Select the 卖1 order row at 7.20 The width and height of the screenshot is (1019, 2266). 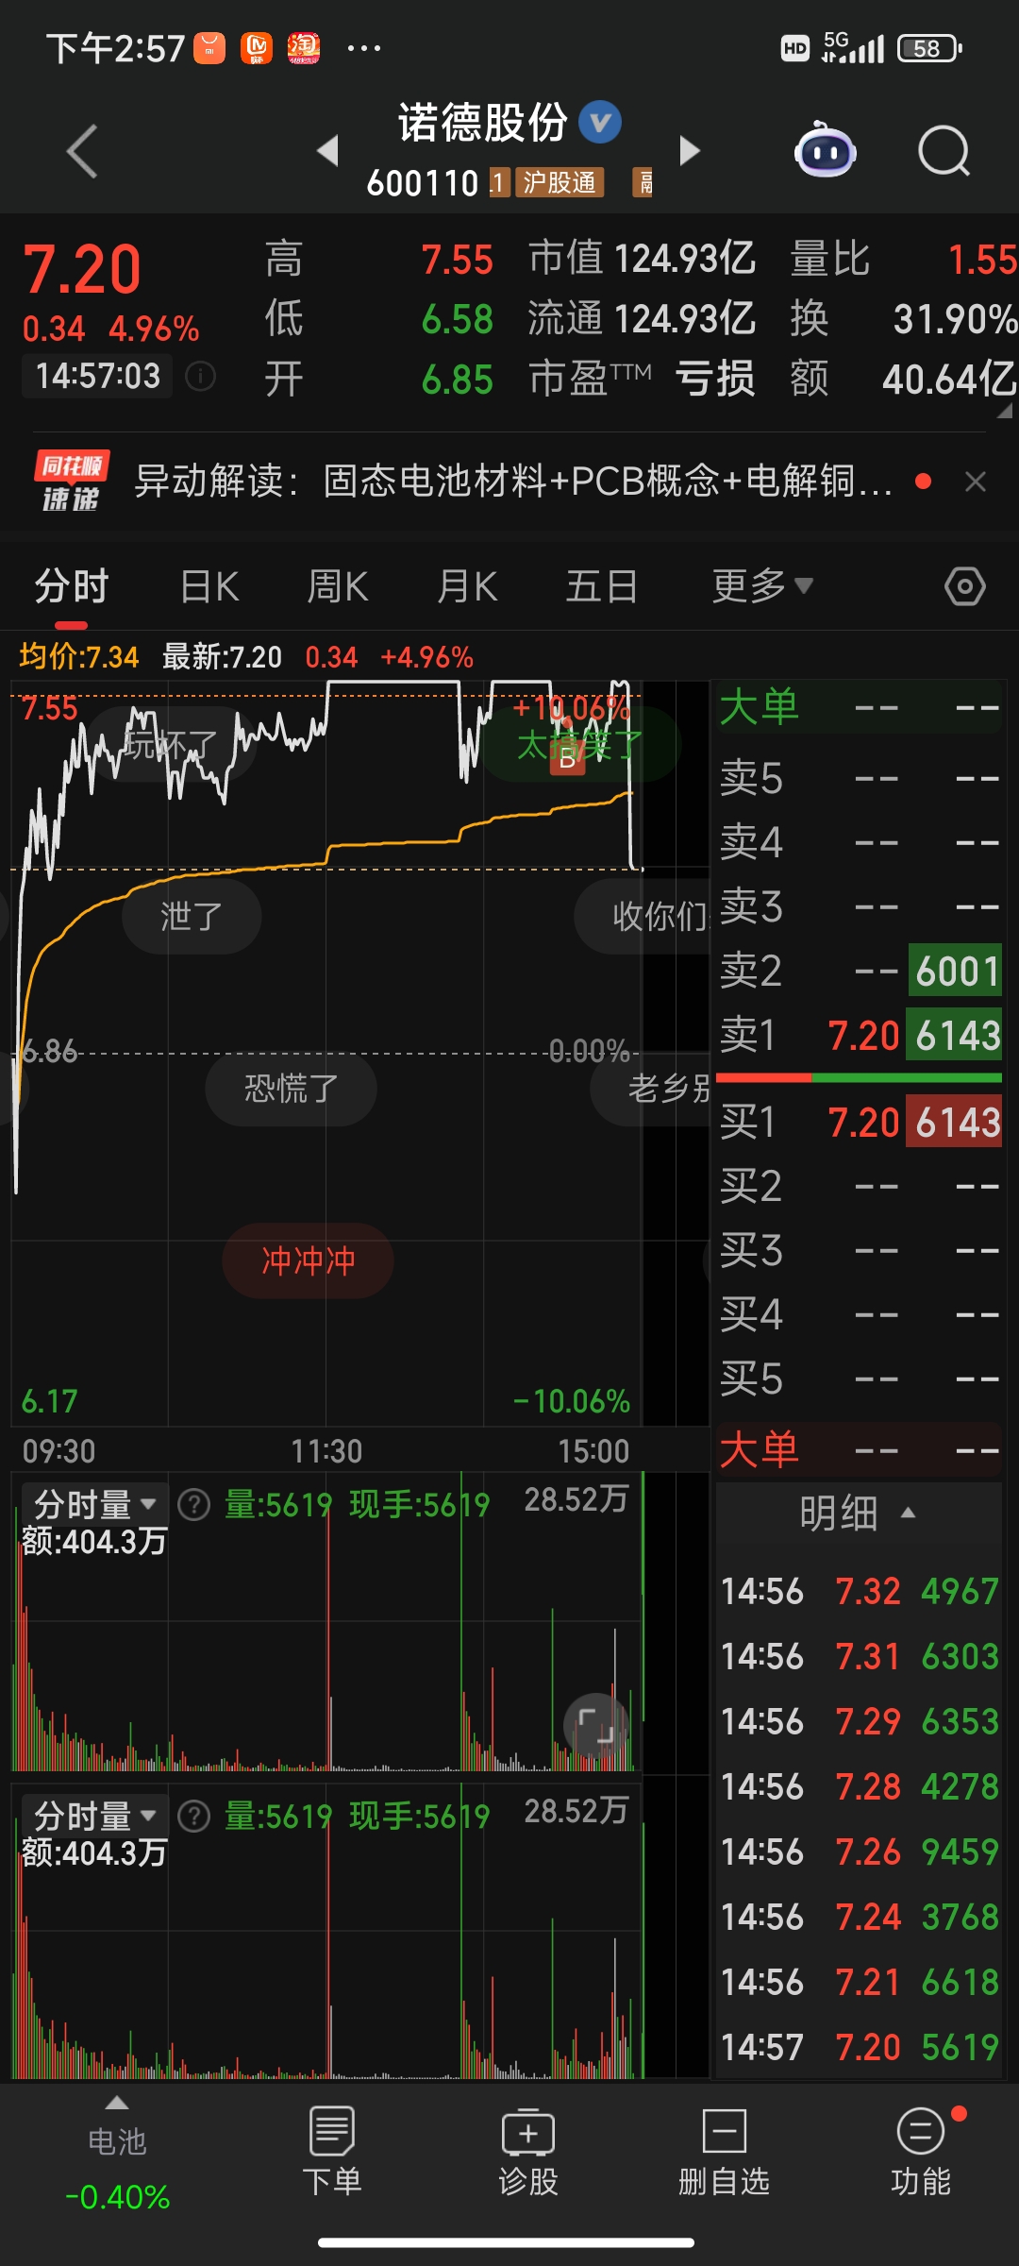coord(859,1036)
